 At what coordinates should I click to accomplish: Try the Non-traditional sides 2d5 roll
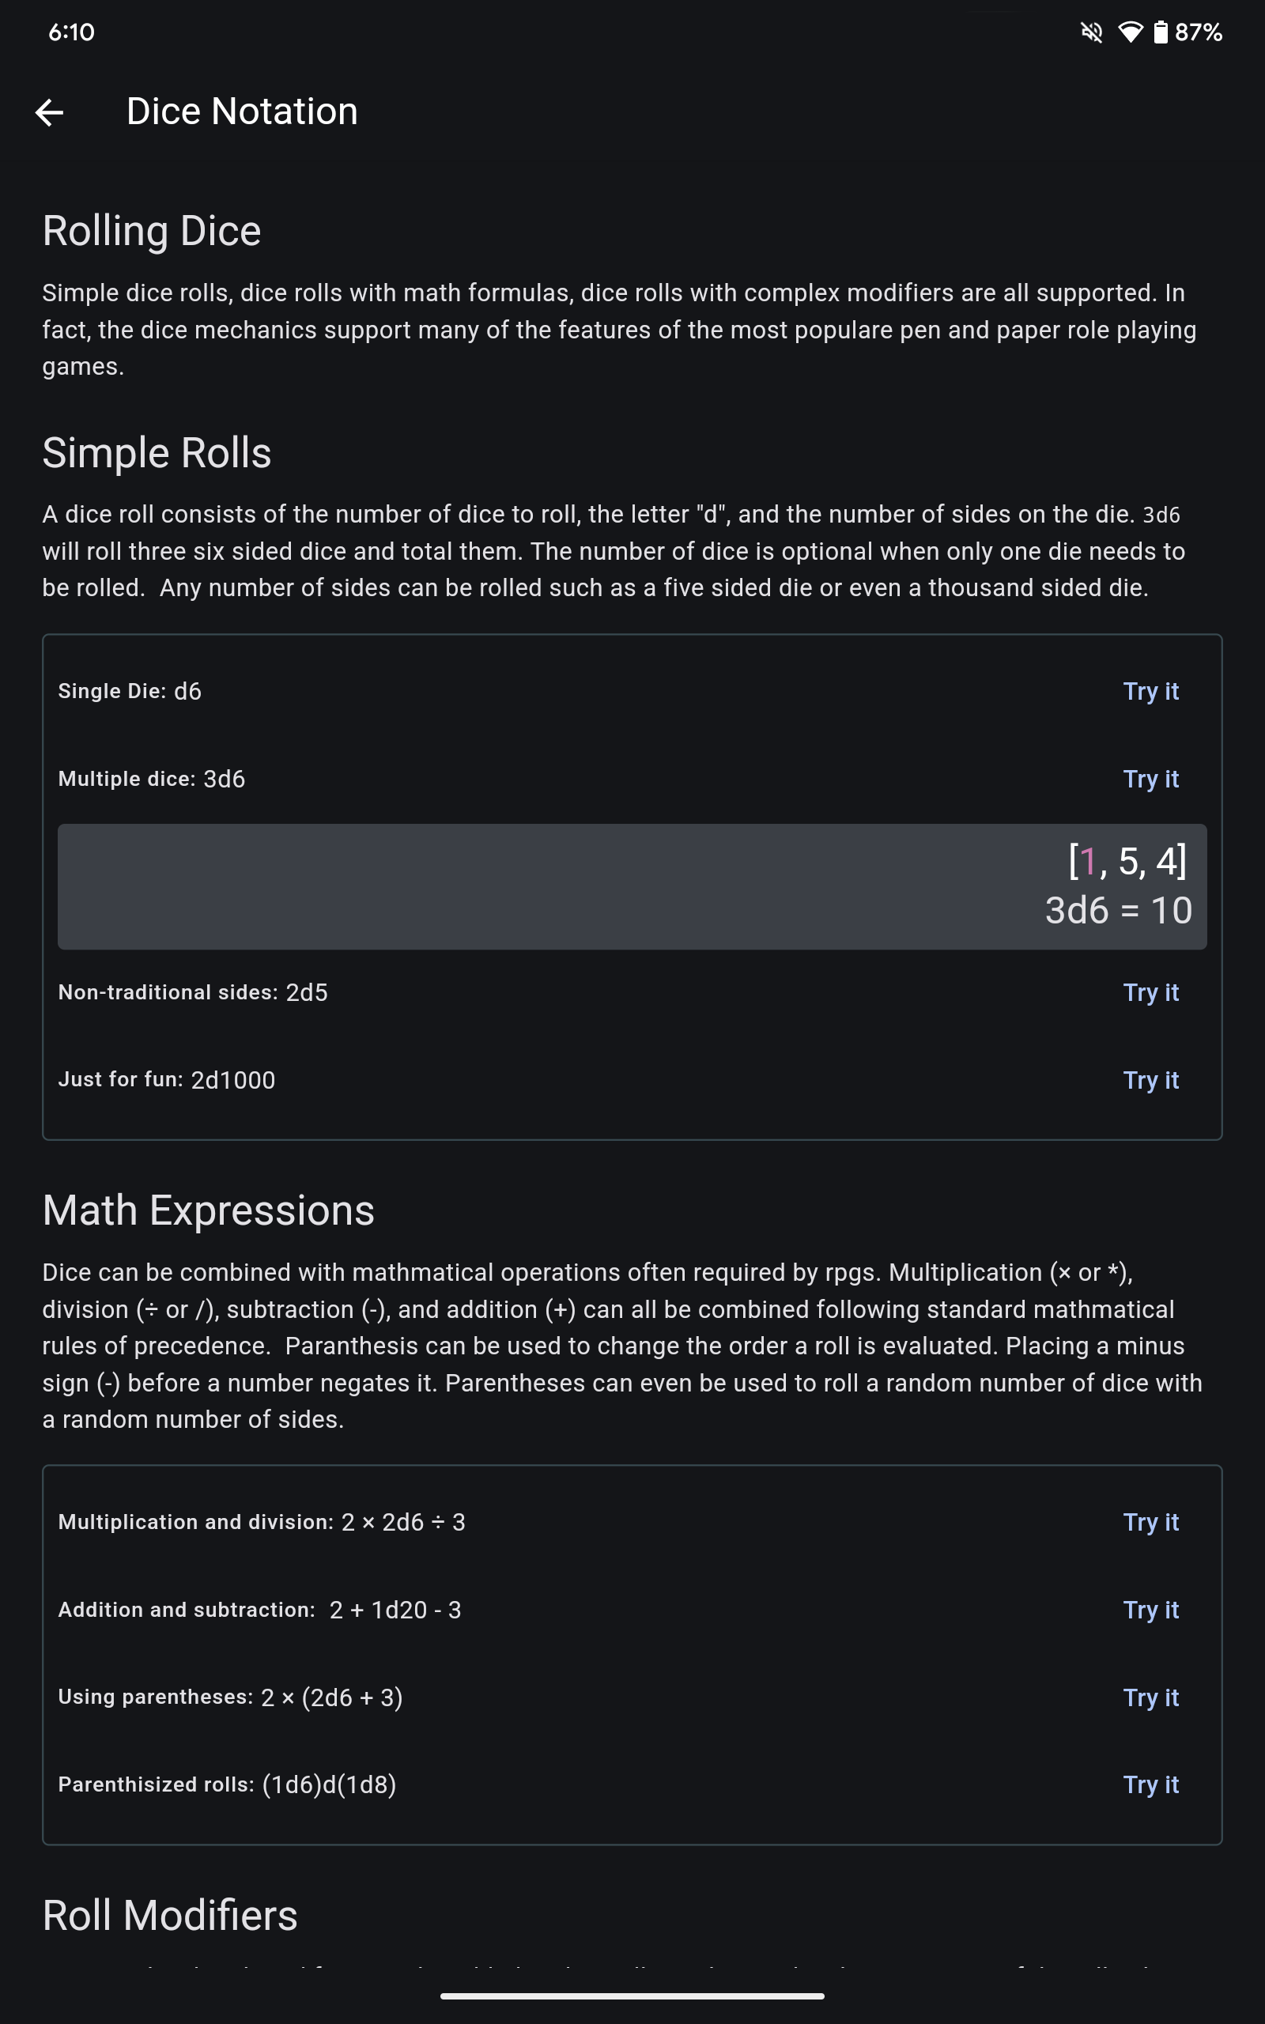coord(1151,993)
